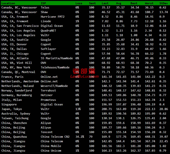Screen dimensions: 170x154
Task: Select the 139.83 best value
Action: (136, 86)
